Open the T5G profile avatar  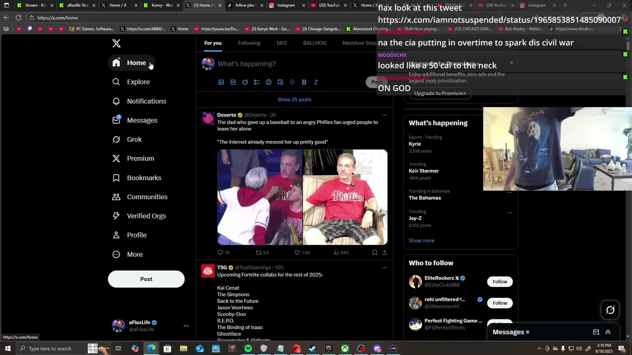208,271
